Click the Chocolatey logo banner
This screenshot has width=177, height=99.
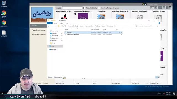point(42,15)
